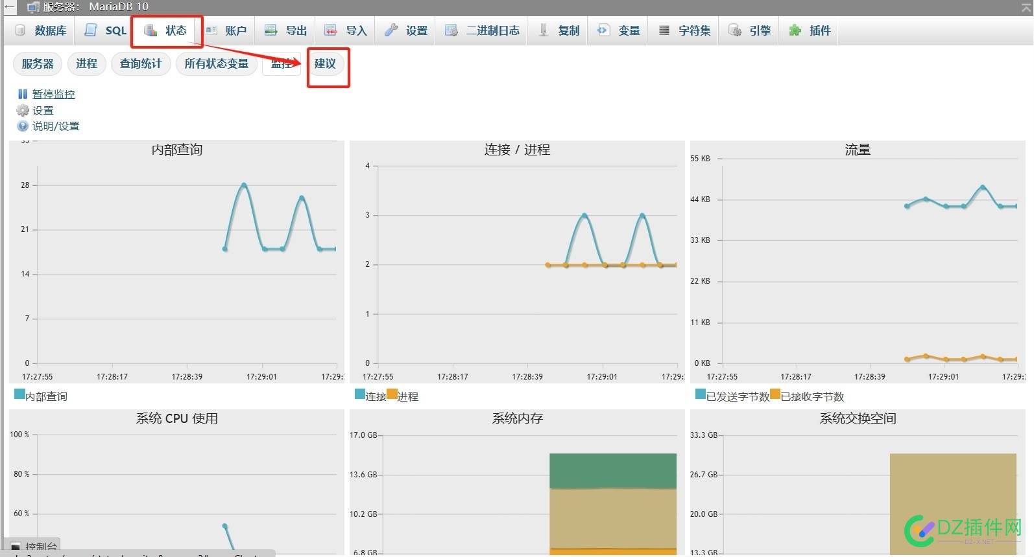This screenshot has height=557, width=1034.
Task: Open the 二进制日志 tab
Action: click(482, 30)
